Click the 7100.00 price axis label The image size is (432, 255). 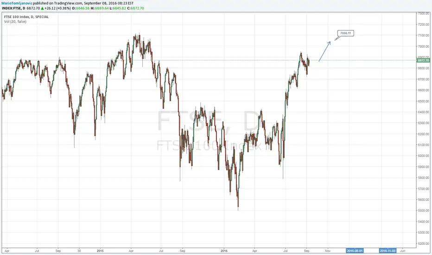point(424,35)
